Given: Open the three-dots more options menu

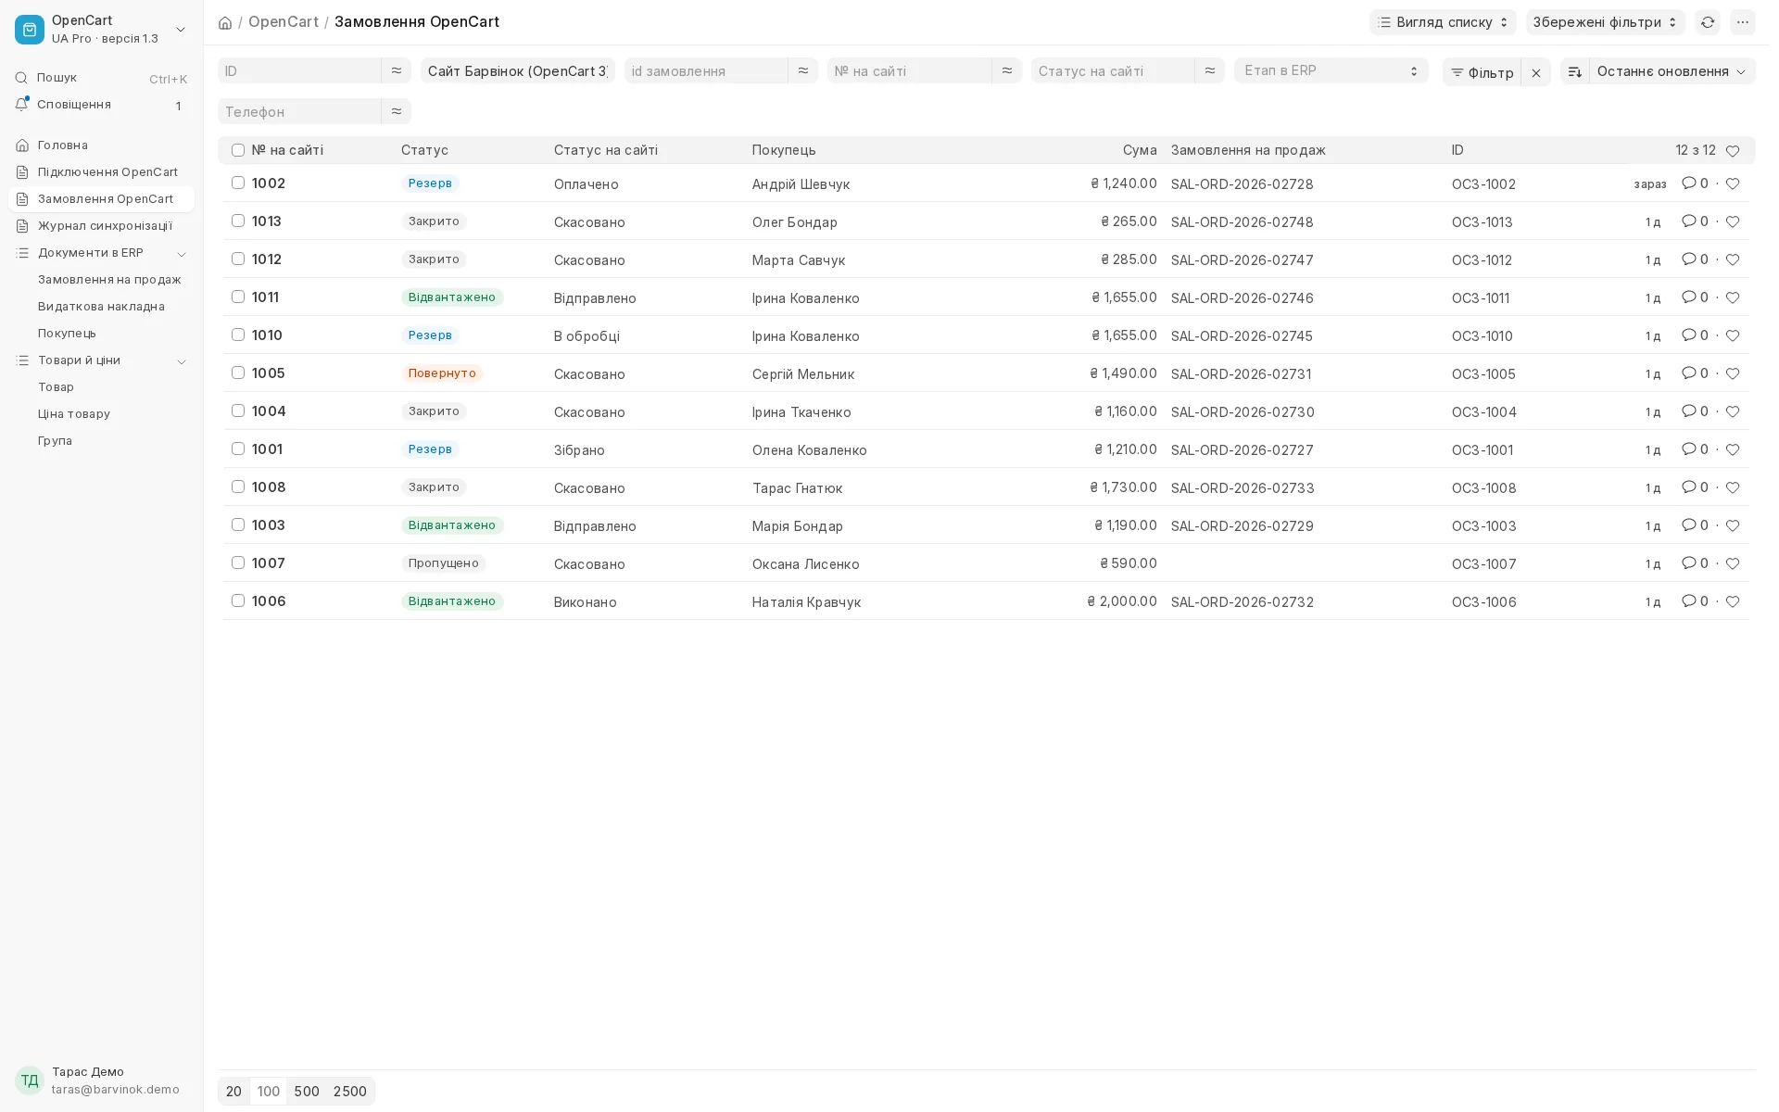Looking at the screenshot, I should tap(1743, 22).
